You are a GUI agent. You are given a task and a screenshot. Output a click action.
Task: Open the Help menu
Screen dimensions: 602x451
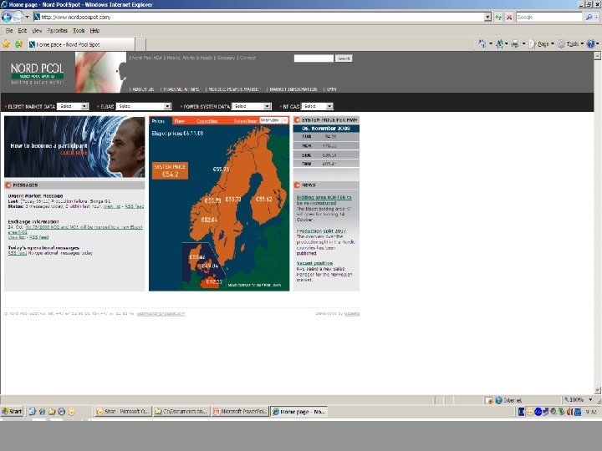click(x=94, y=31)
